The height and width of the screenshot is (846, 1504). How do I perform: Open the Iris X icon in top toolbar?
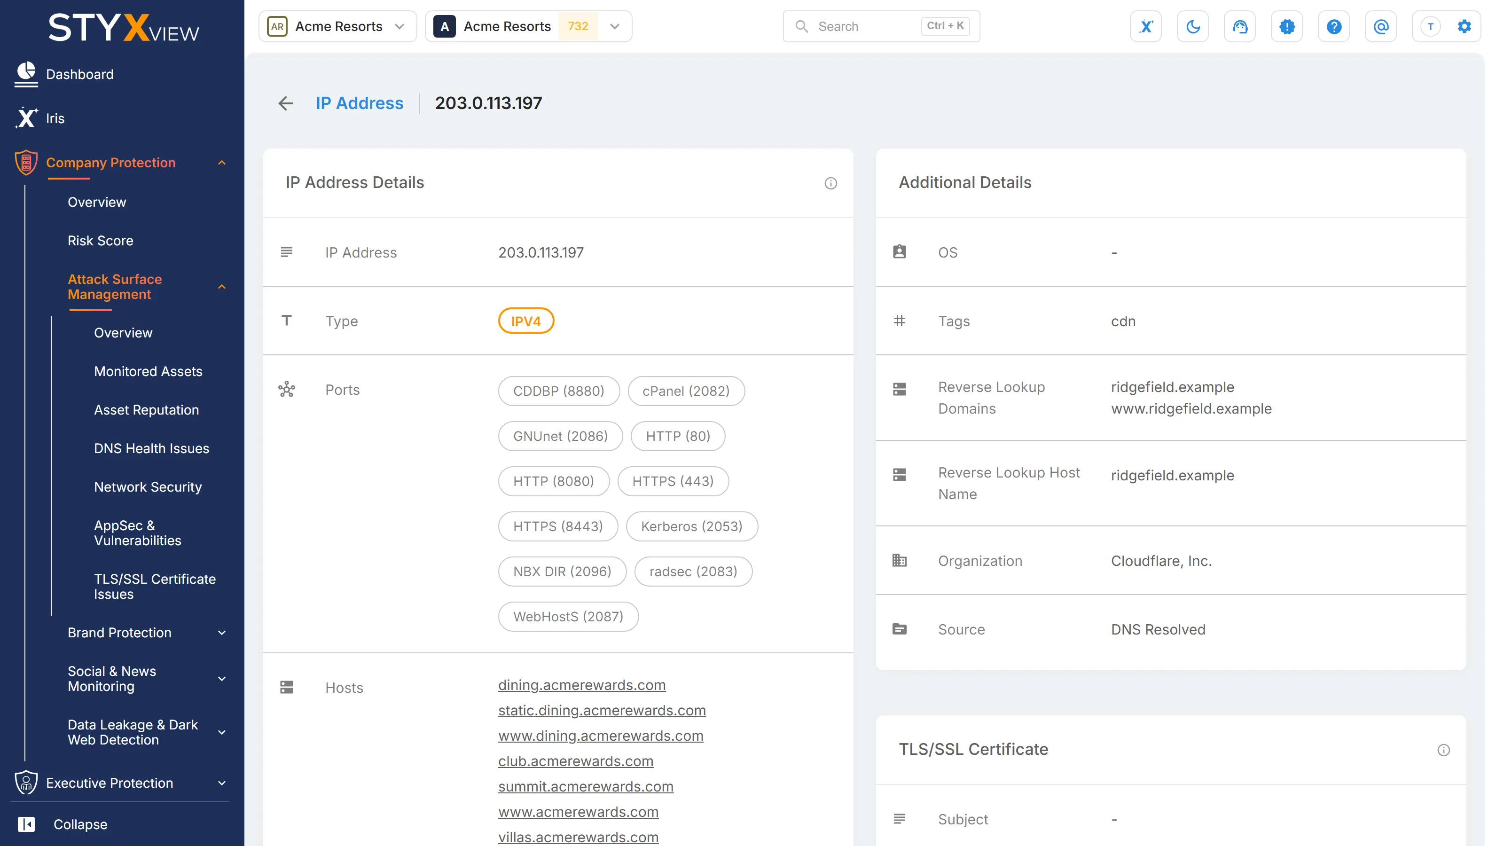1145,26
